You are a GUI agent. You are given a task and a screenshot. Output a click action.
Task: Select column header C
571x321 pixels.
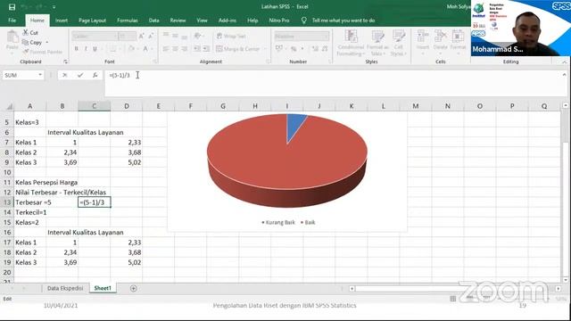click(x=94, y=106)
